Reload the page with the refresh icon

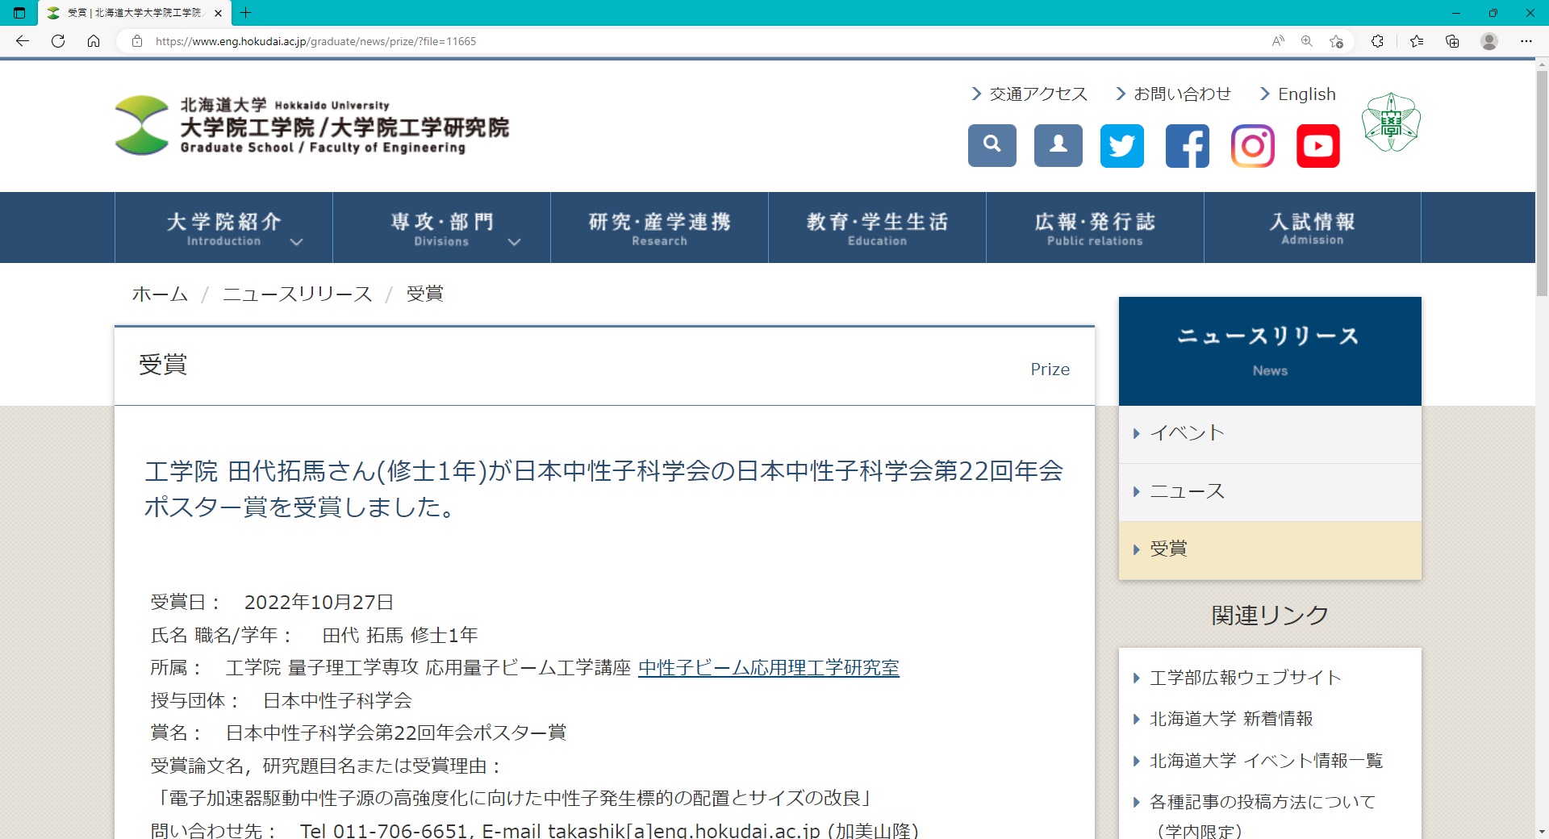[x=58, y=41]
